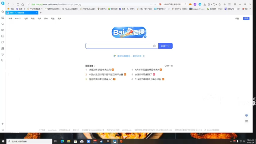Open browser home page
The width and height of the screenshot is (256, 144).
[23, 4]
